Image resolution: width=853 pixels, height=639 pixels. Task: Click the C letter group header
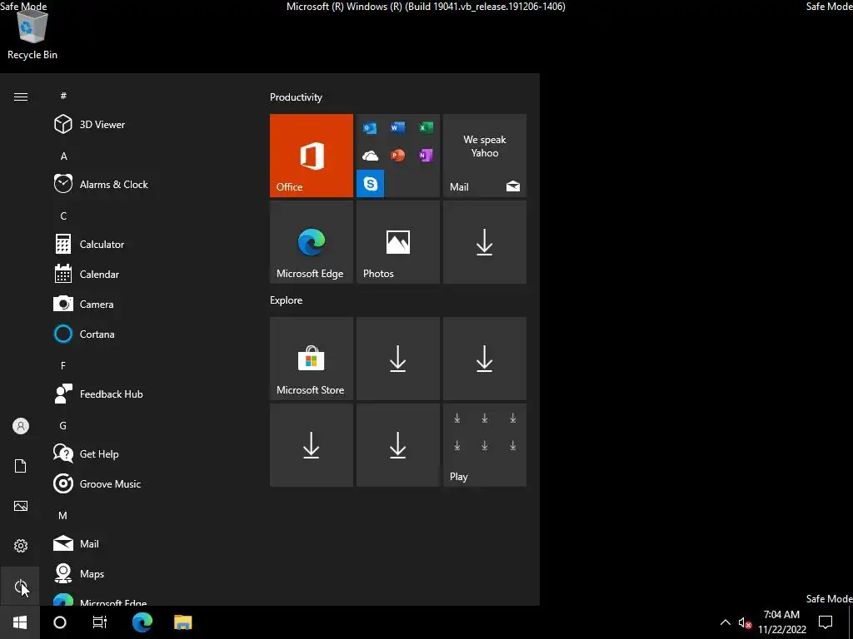(63, 215)
